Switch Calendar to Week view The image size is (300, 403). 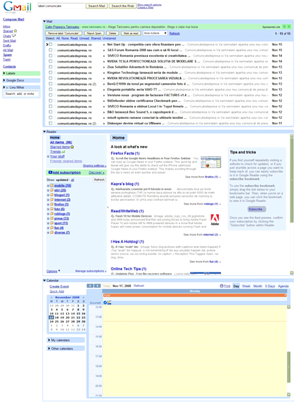(x=246, y=286)
